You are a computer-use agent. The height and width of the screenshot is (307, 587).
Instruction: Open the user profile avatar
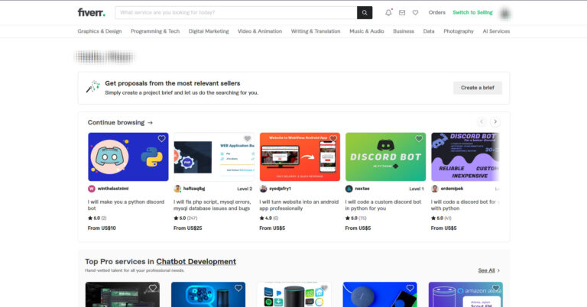[x=505, y=13]
